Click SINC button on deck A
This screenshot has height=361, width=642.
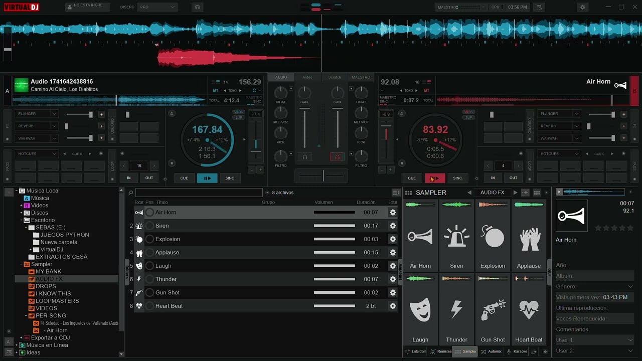(x=230, y=178)
